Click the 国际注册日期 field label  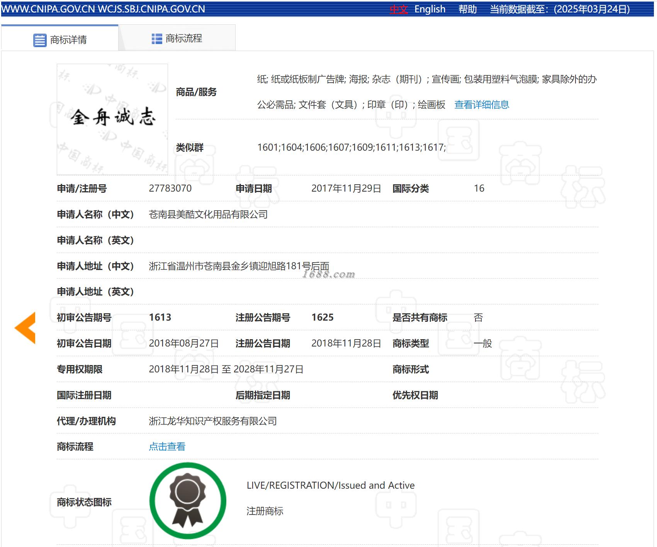[x=84, y=395]
